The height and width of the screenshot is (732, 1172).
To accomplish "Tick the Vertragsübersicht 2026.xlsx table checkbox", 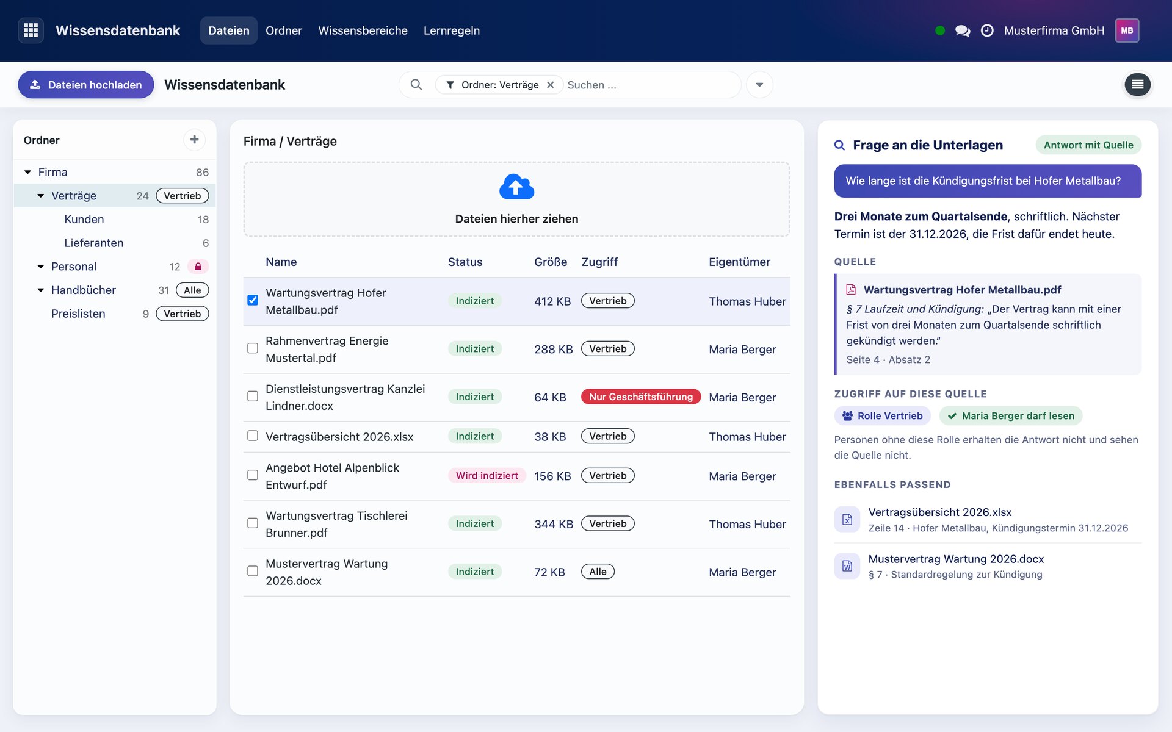I will (x=253, y=436).
